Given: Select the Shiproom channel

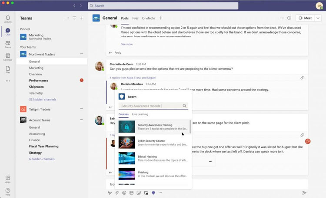Looking at the screenshot, I should (36, 87).
